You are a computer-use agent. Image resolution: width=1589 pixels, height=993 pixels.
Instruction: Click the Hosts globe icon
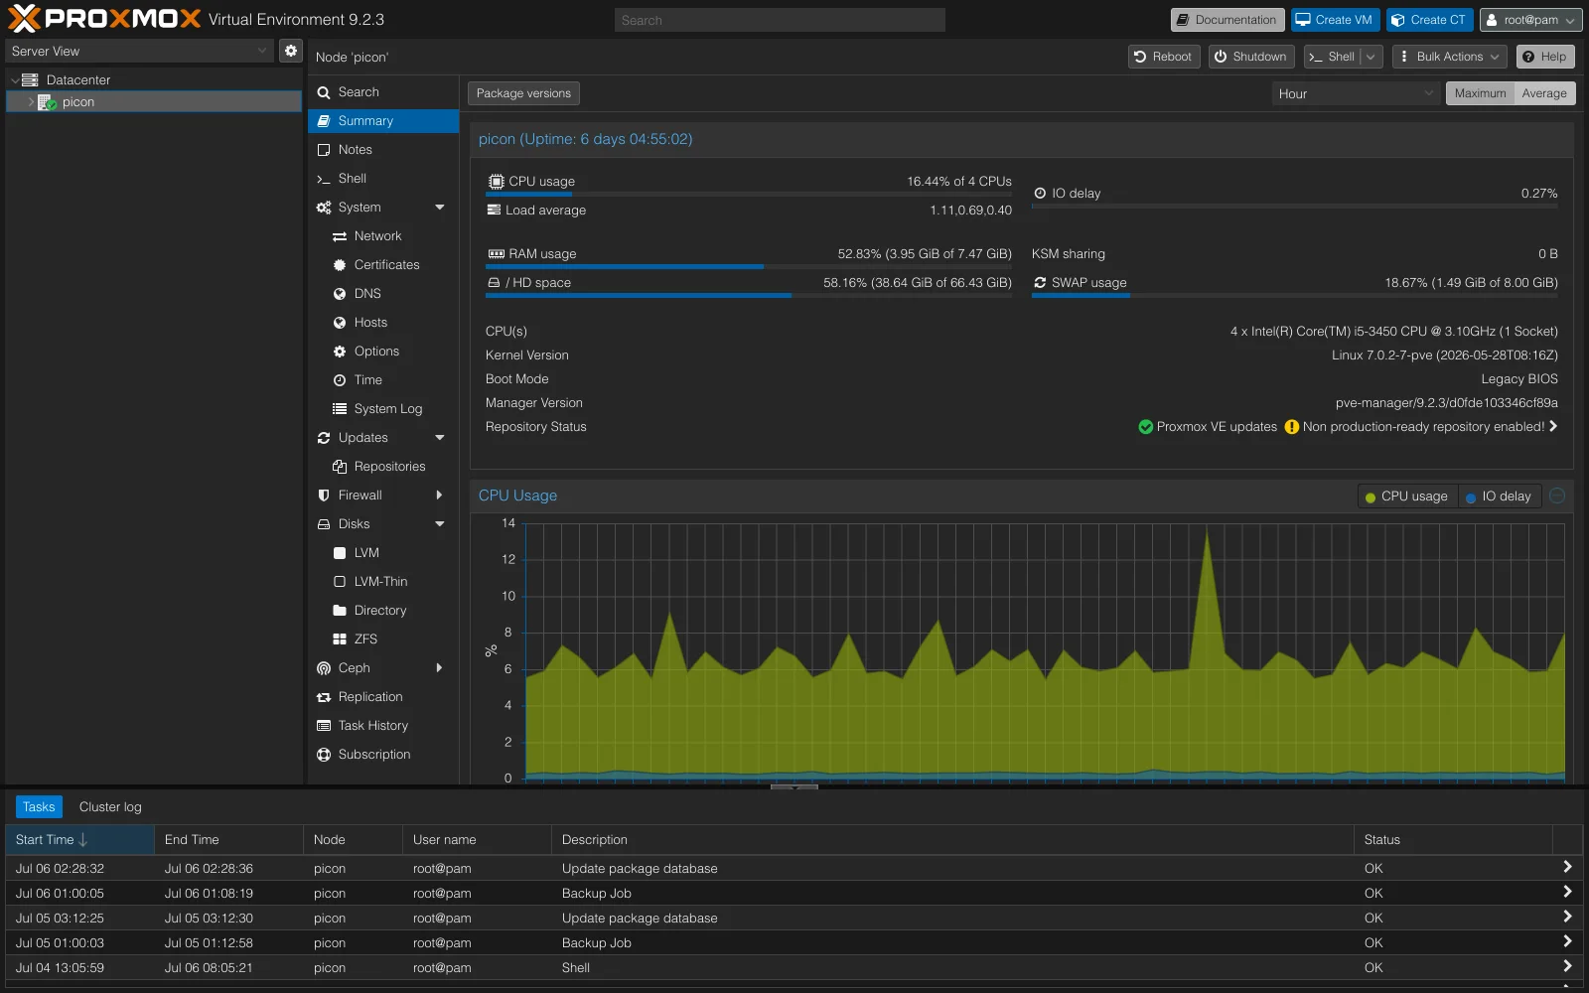point(340,323)
